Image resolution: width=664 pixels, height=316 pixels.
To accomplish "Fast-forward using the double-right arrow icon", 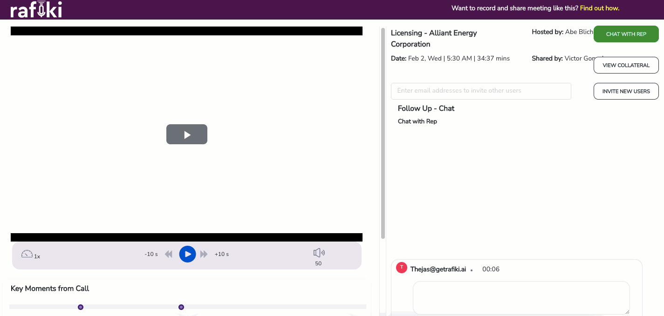I will coord(204,254).
